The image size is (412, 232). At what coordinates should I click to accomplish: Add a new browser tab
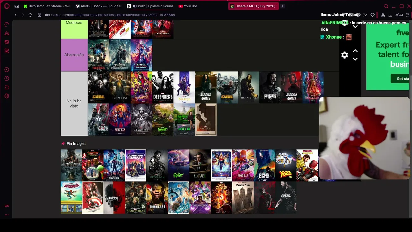[282, 6]
